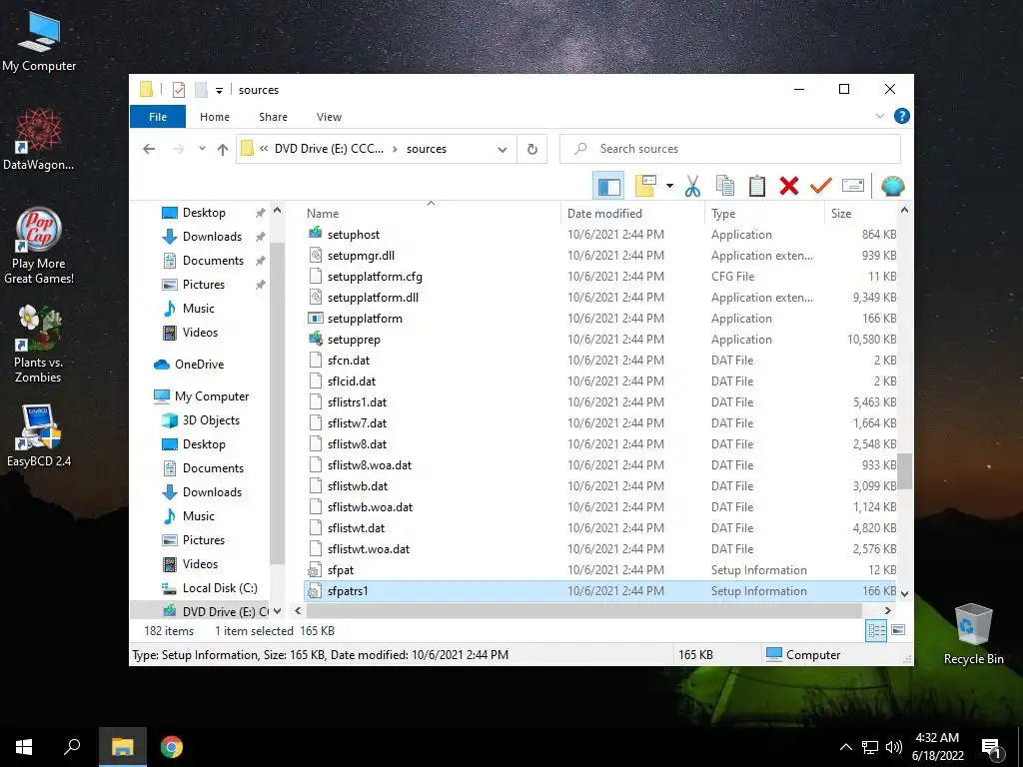Toggle the navigation pane toolbar button
Screen dimensions: 1023x767
(608, 187)
